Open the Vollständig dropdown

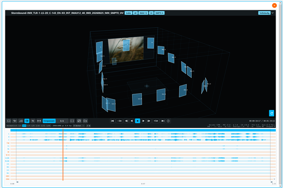264,13
